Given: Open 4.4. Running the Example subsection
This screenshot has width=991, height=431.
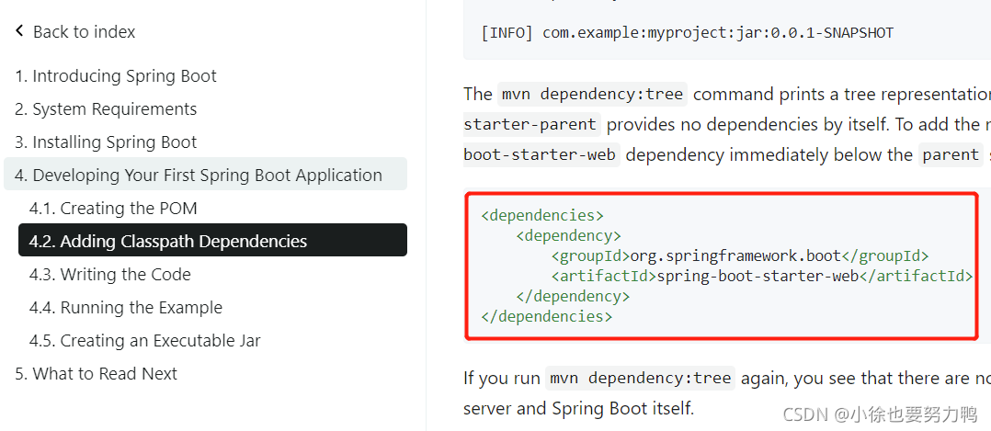Looking at the screenshot, I should coord(126,307).
